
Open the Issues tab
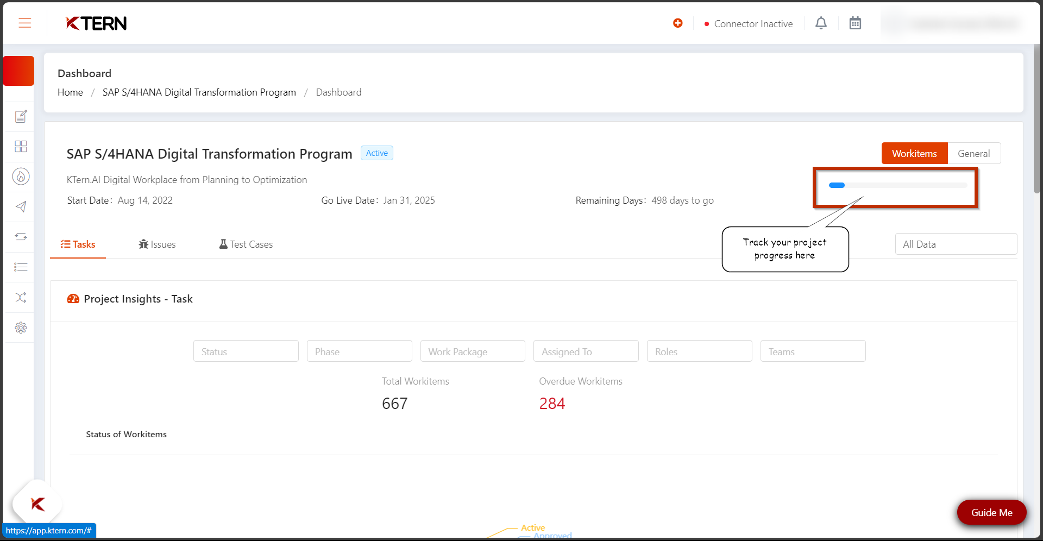(x=157, y=244)
